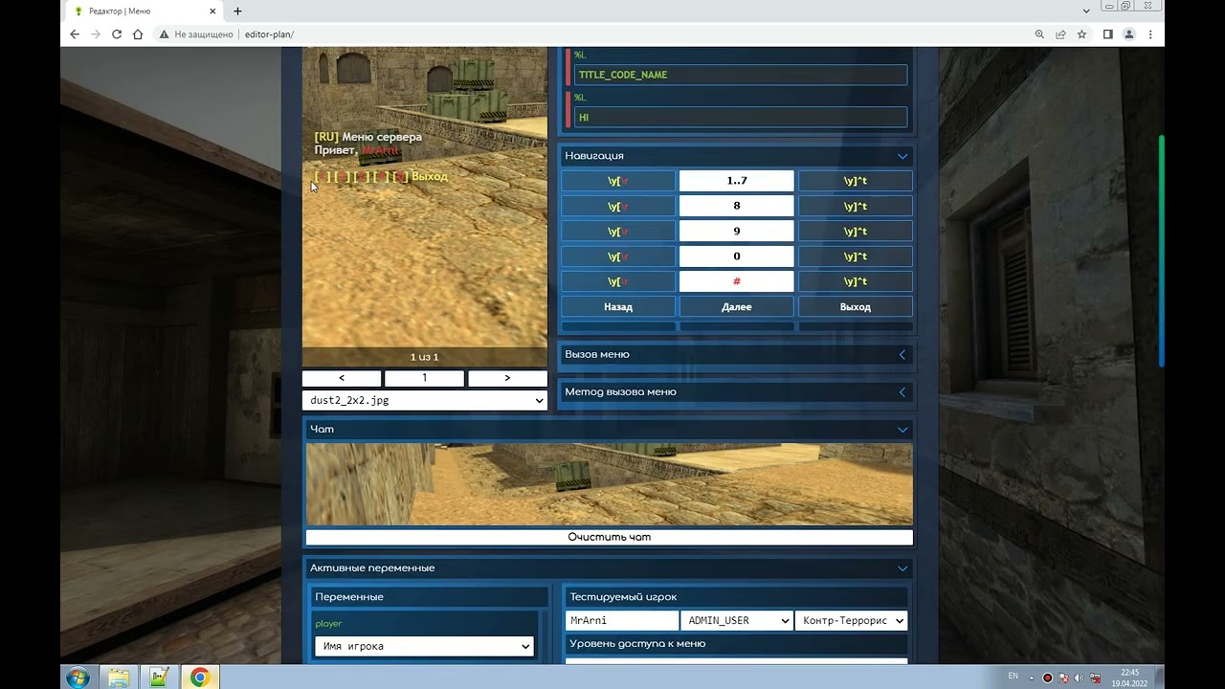Screen dimensions: 1225x689
Task: Open the Chrome profile avatar
Action: coord(1129,34)
